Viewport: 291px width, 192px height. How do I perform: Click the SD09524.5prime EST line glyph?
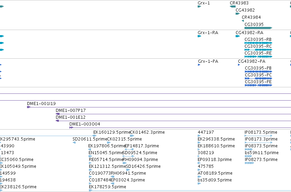(129, 156)
